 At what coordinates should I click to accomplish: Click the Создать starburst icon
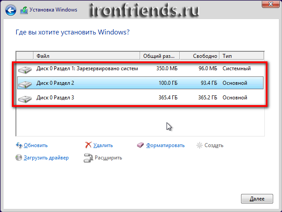point(200,145)
